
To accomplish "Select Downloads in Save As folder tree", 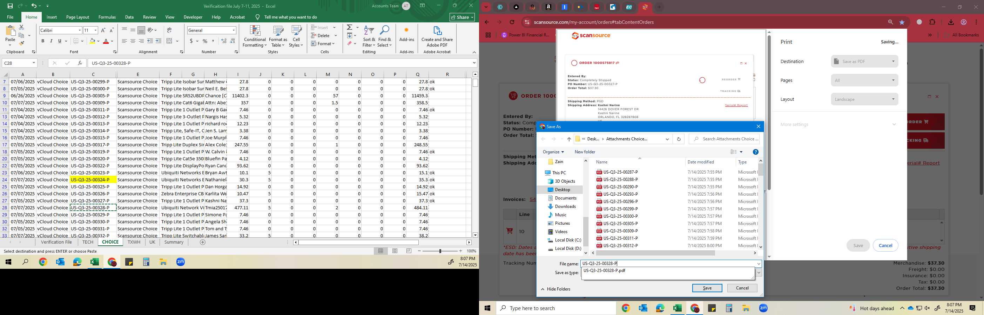I will 565,206.
